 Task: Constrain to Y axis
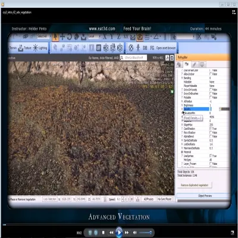pyautogui.click(x=112, y=37)
